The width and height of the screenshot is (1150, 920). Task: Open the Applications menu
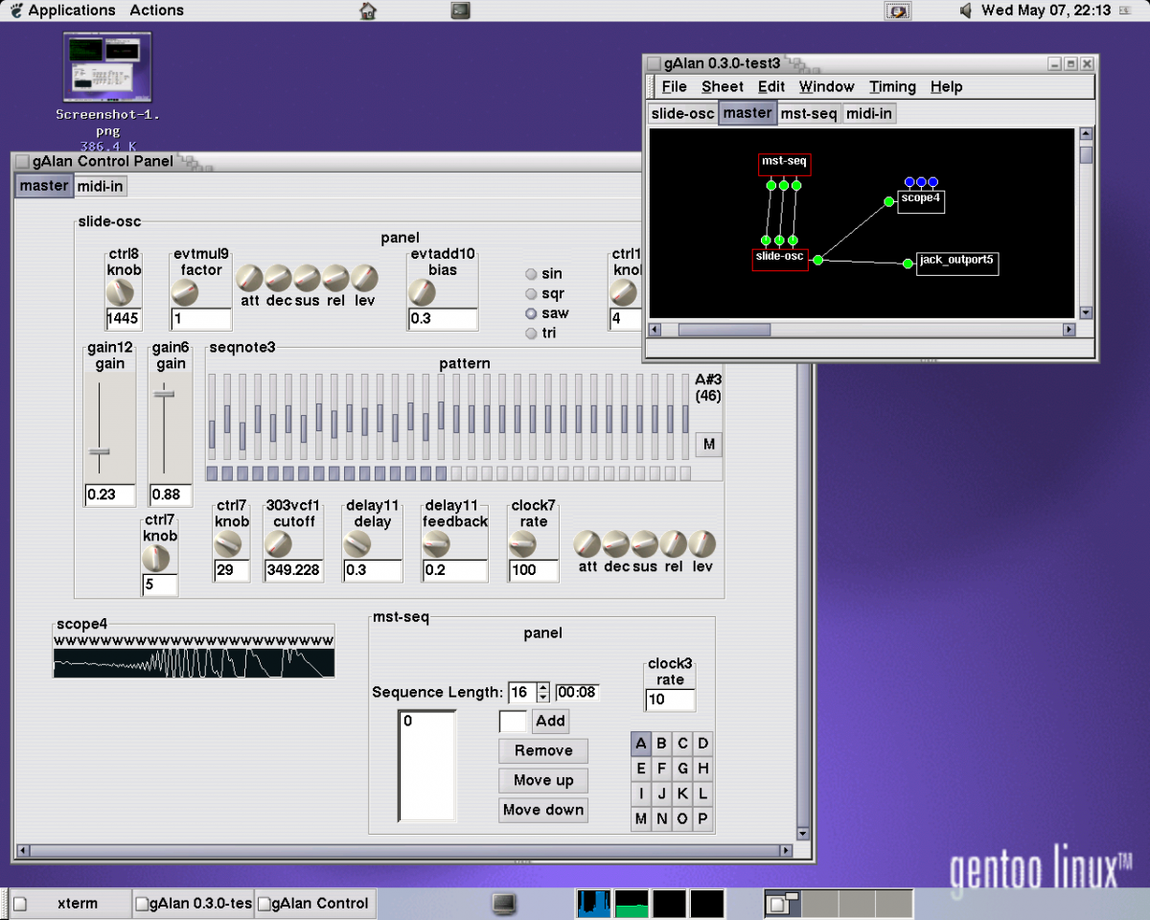[x=71, y=11]
